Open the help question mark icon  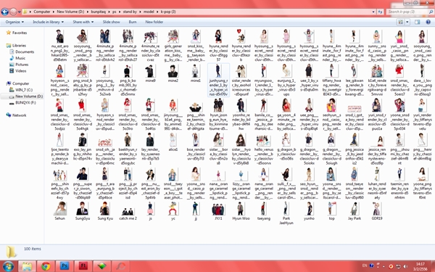[x=428, y=22]
